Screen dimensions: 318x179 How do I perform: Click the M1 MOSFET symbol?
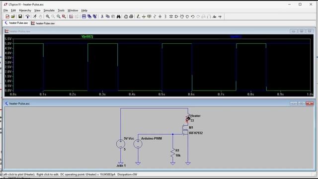pyautogui.click(x=185, y=130)
